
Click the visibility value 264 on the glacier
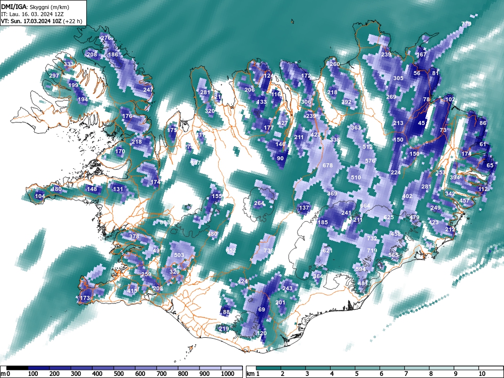259,203
